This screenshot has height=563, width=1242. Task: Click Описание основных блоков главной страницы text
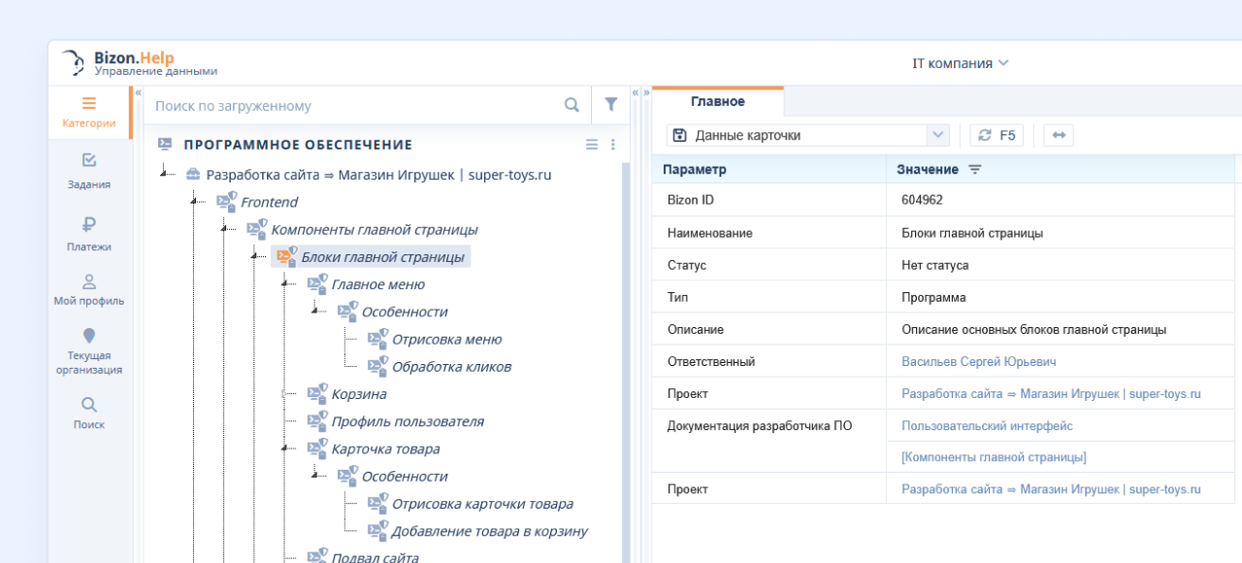click(1033, 329)
